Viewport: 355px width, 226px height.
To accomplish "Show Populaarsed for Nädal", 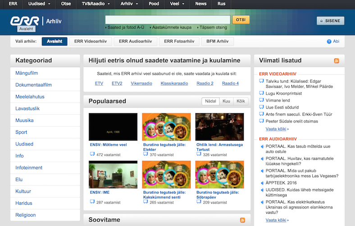I will point(210,101).
